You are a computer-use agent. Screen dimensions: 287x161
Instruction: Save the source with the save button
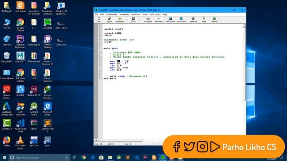coord(133,20)
